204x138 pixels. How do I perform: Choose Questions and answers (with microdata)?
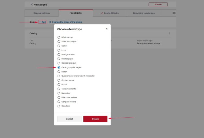(x=59, y=76)
